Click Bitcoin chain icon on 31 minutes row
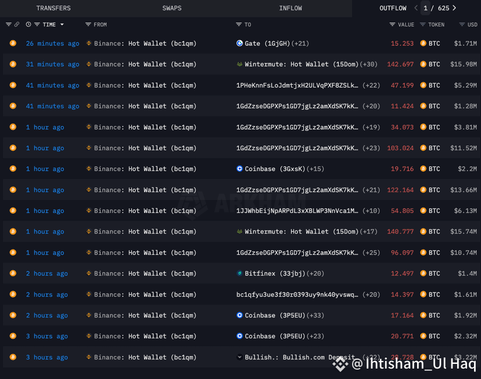 pos(13,64)
